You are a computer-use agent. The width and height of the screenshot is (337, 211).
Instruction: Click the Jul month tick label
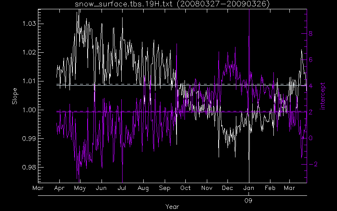[x=122, y=188]
